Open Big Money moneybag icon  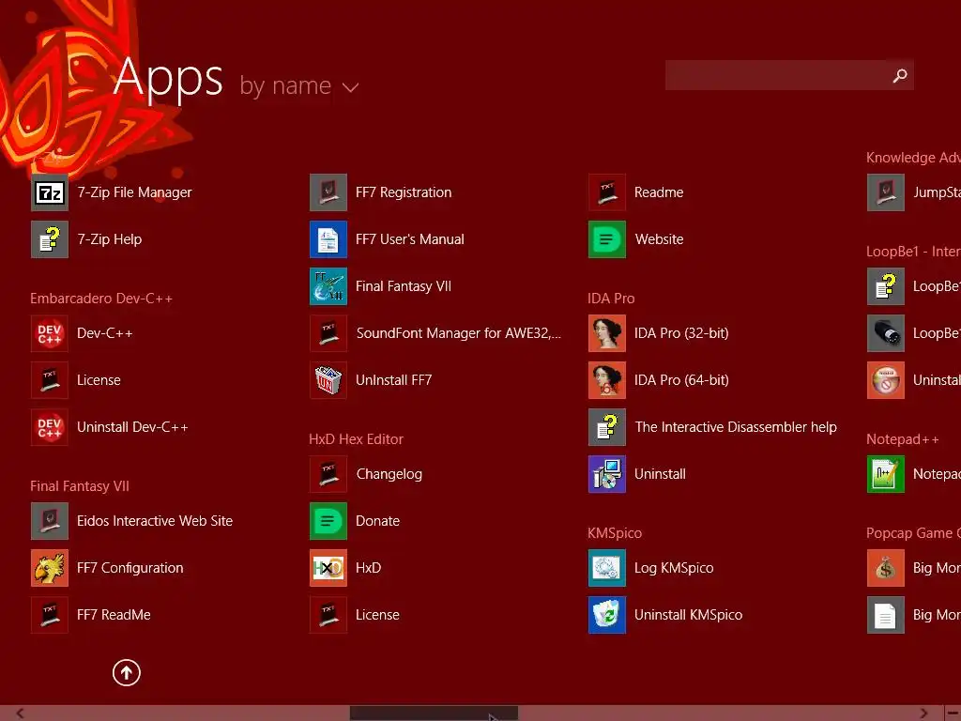point(886,568)
